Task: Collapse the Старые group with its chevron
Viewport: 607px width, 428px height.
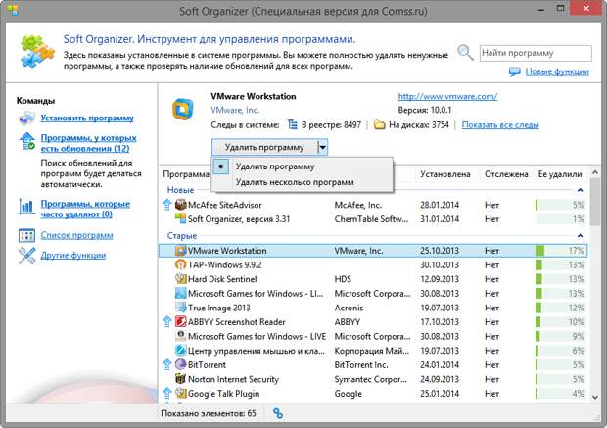Action: click(x=580, y=235)
